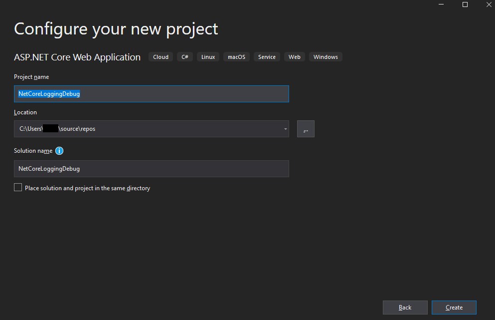Enable Place solution and project in the same directory
This screenshot has height=320, width=495.
point(17,187)
